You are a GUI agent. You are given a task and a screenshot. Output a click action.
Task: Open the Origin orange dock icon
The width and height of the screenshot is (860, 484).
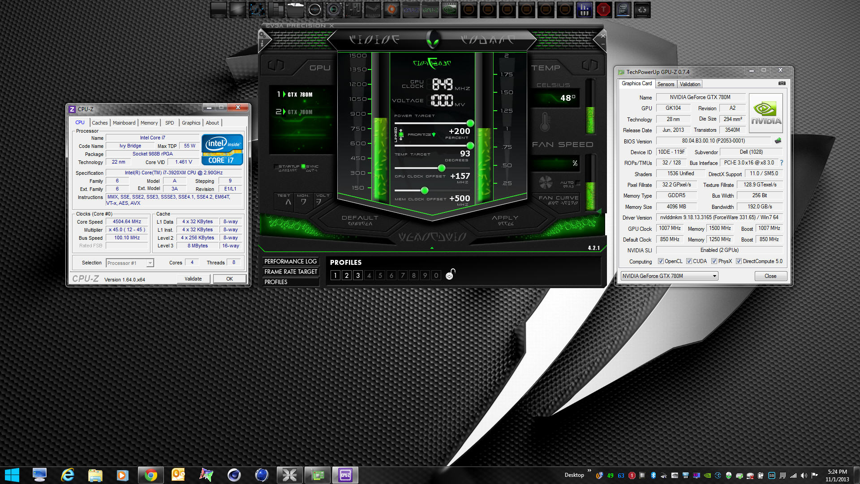pyautogui.click(x=391, y=9)
